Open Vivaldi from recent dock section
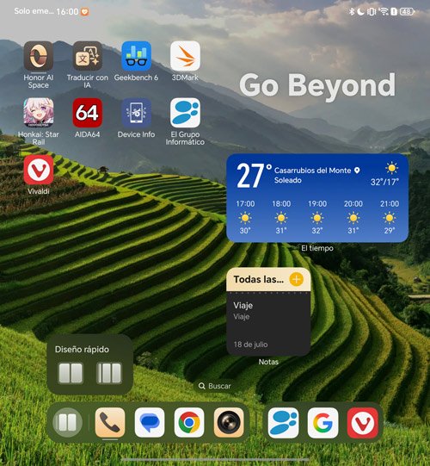 [363, 423]
